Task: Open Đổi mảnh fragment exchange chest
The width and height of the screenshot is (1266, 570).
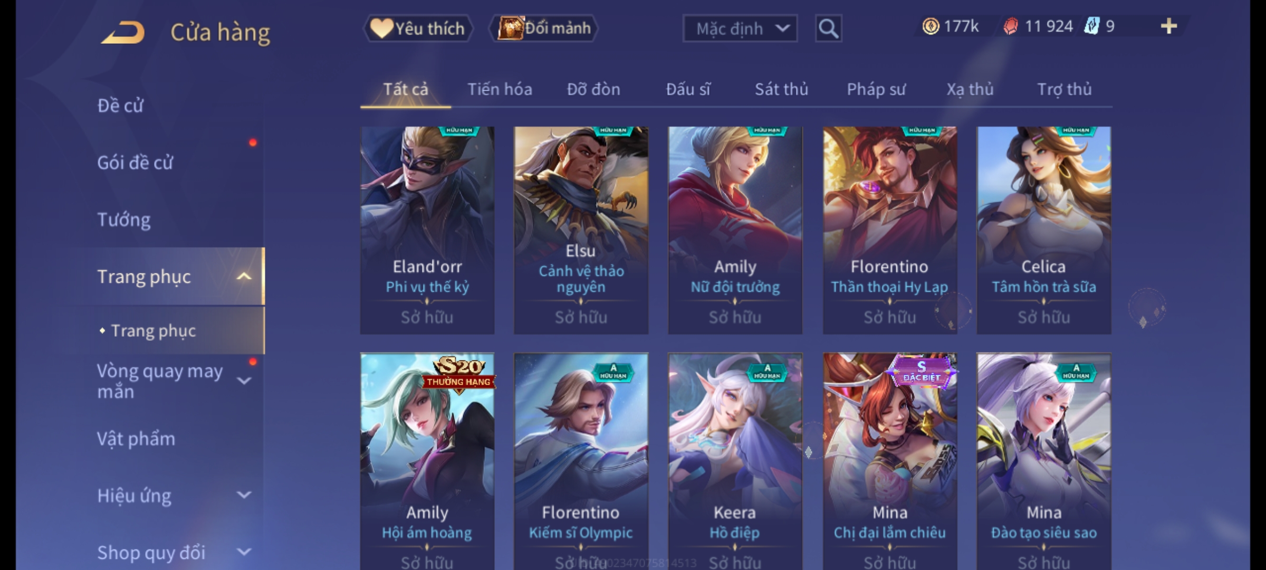Action: click(544, 28)
